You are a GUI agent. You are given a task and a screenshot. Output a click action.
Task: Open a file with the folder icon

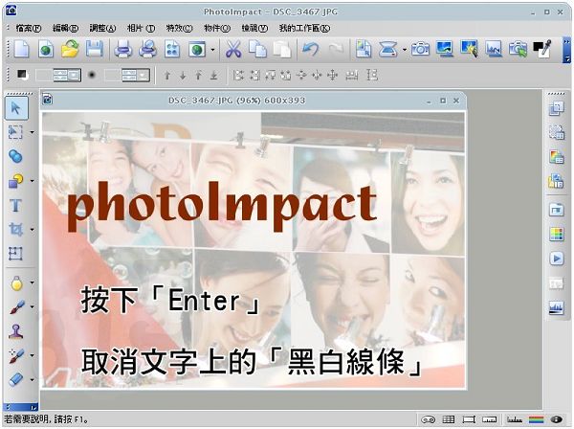pyautogui.click(x=70, y=49)
